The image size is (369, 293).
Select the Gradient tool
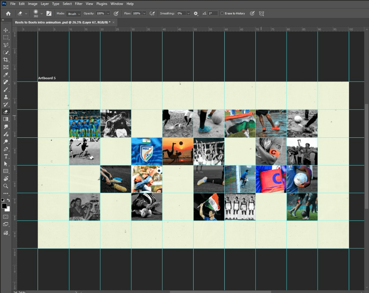pyautogui.click(x=6, y=119)
